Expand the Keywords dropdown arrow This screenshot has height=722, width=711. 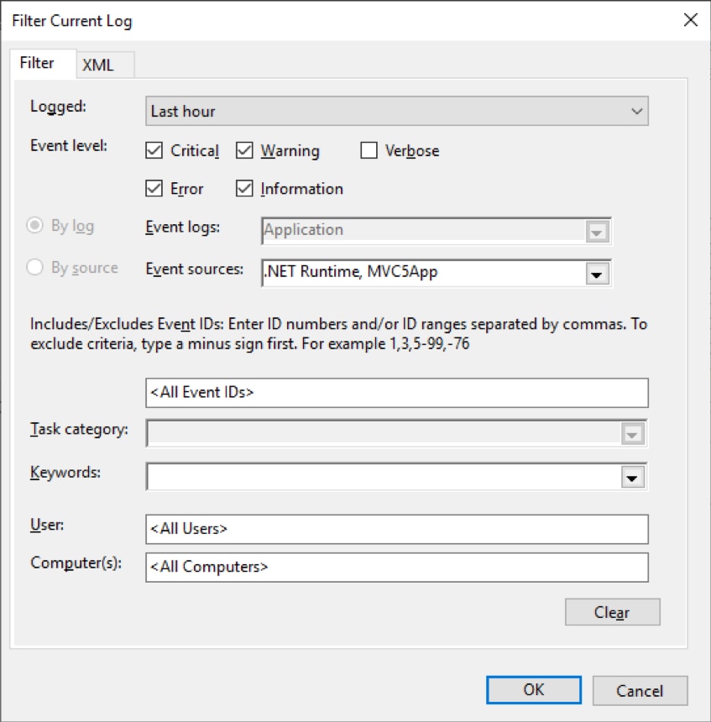point(631,477)
